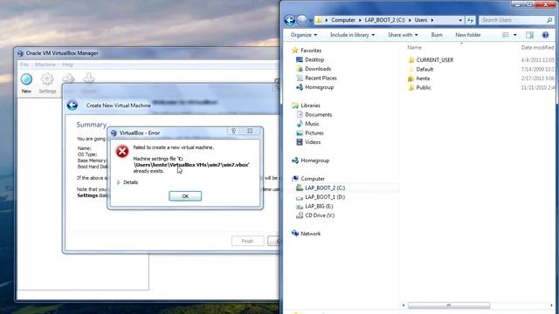The width and height of the screenshot is (559, 314).
Task: Select the Default folder
Action: [x=424, y=70]
